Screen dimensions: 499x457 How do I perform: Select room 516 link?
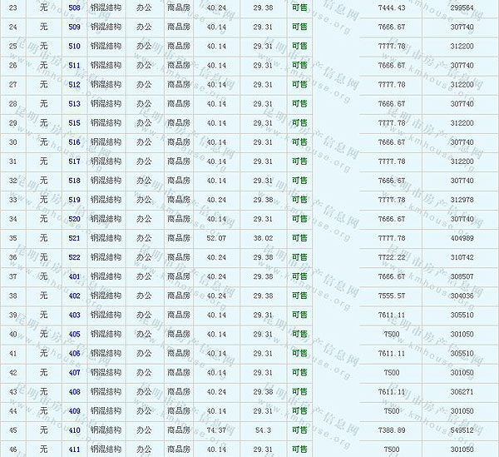click(74, 142)
